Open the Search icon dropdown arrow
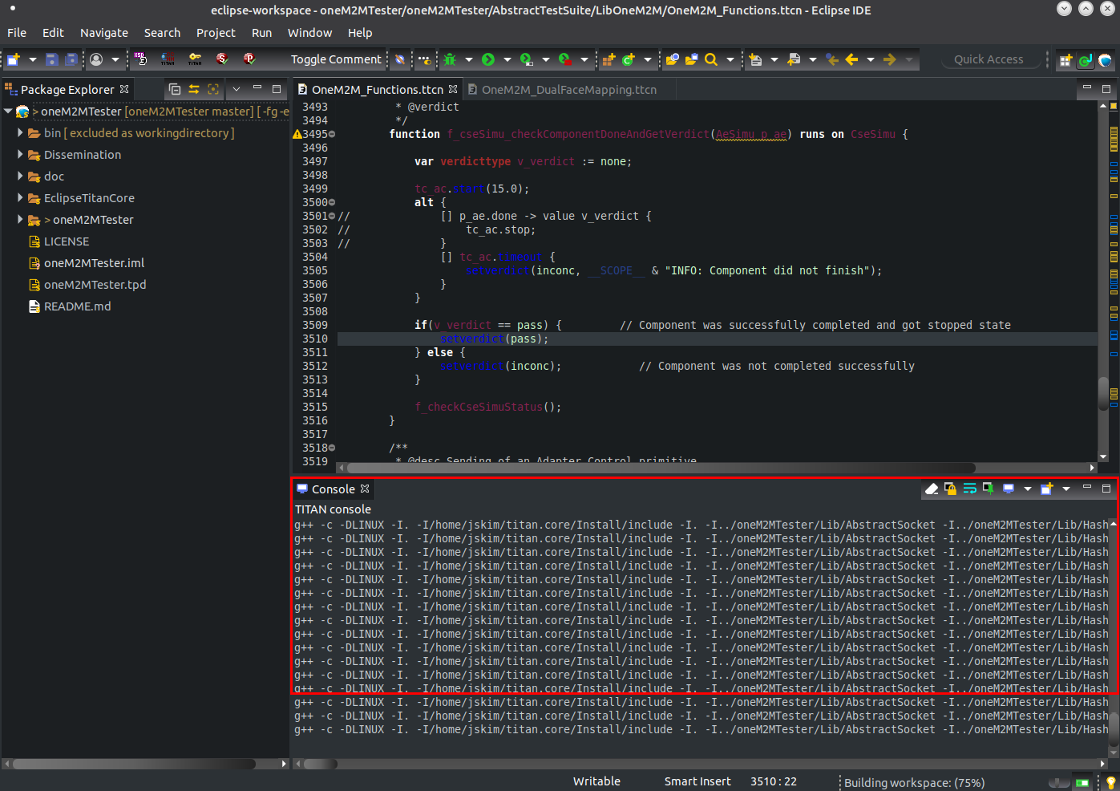The image size is (1120, 791). click(730, 59)
